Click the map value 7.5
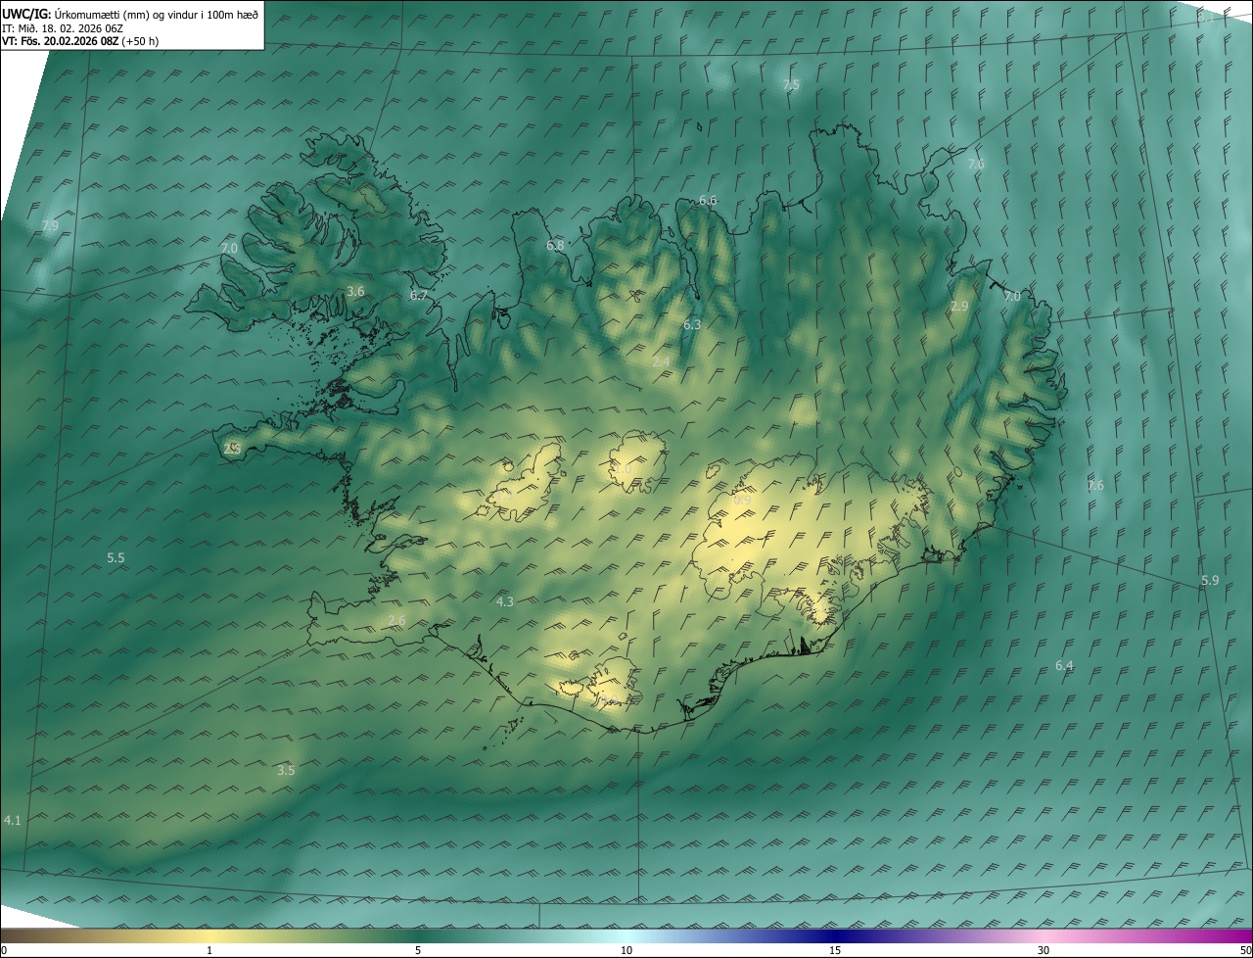Screen dimensions: 1253x958 click(x=791, y=85)
